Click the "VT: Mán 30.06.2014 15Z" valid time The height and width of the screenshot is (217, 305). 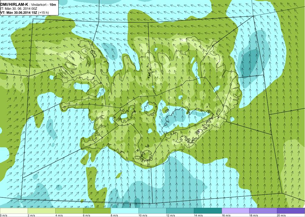pyautogui.click(x=19, y=13)
